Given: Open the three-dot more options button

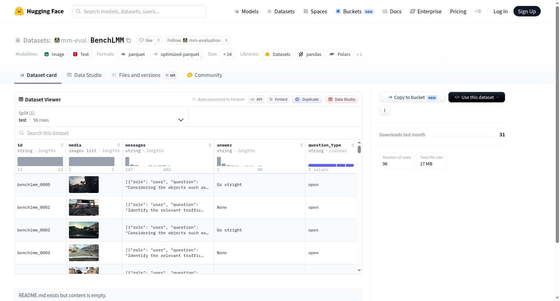Looking at the screenshot, I should click(385, 110).
